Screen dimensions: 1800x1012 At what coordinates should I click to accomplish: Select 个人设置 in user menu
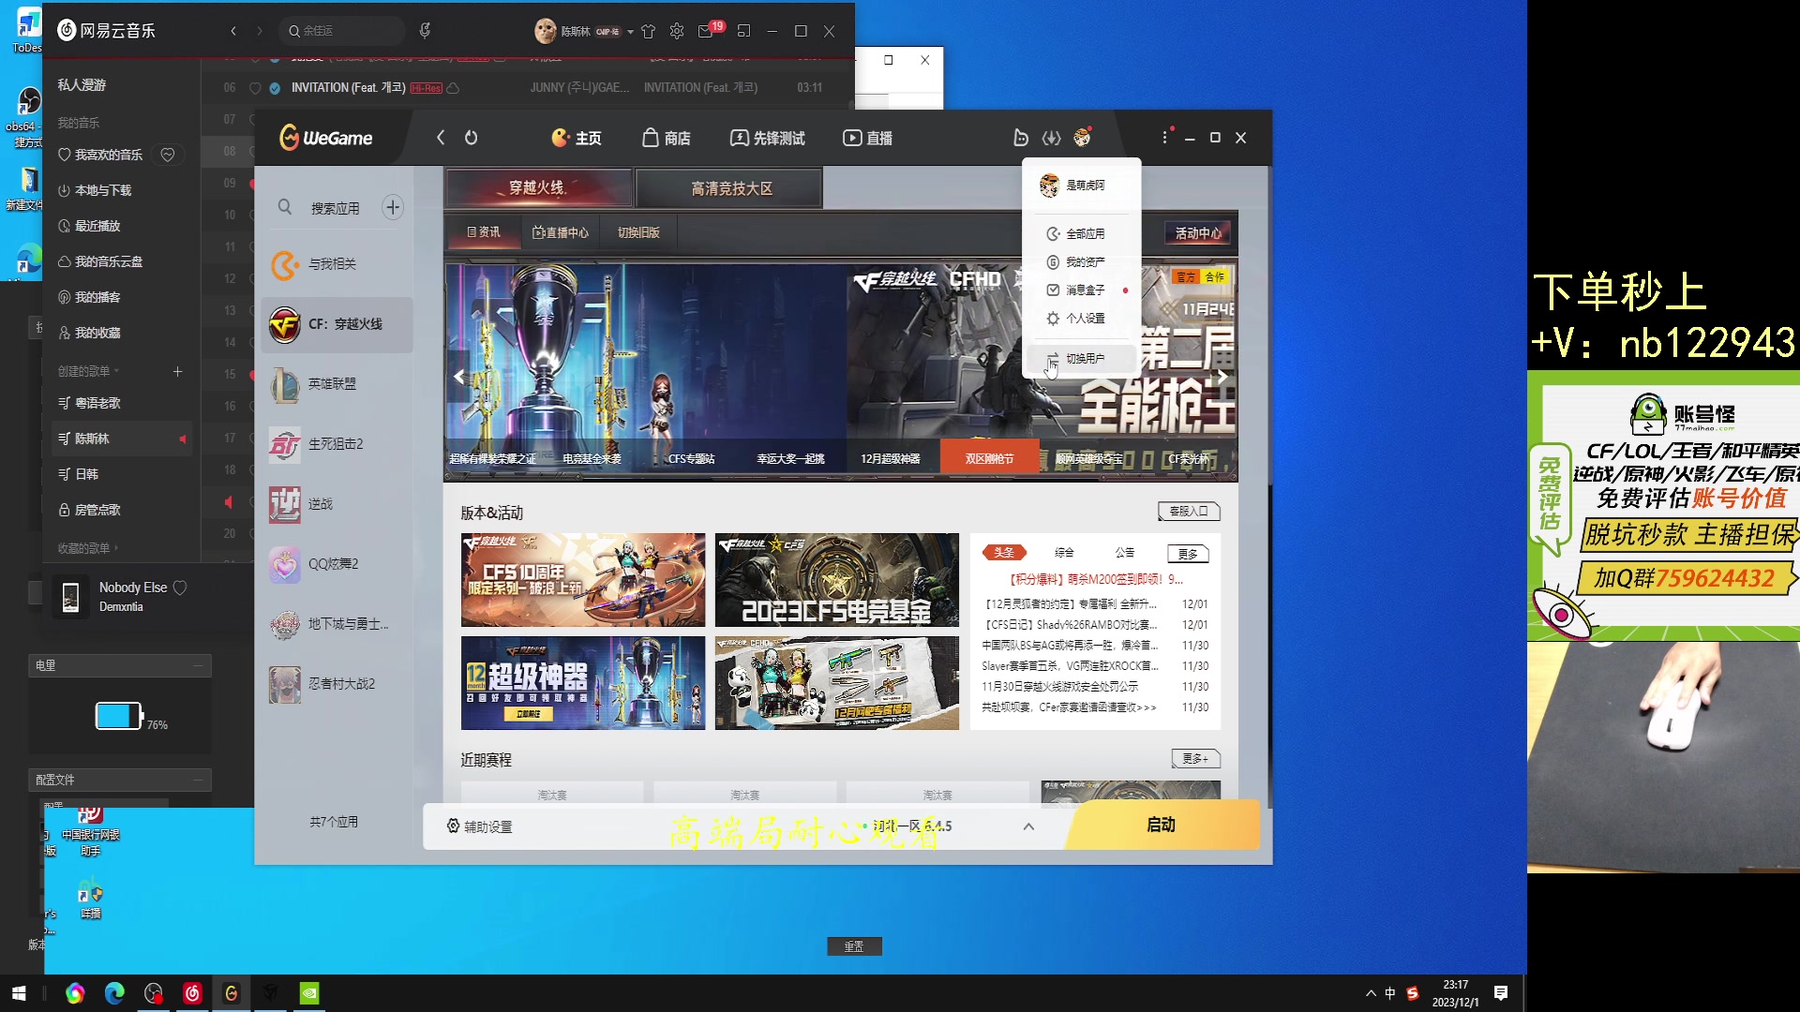click(x=1082, y=319)
